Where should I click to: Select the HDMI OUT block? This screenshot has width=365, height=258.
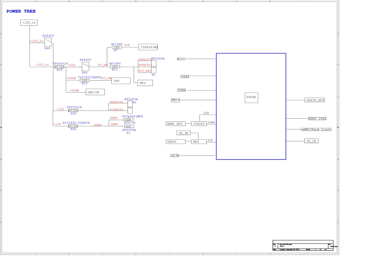pos(176,124)
